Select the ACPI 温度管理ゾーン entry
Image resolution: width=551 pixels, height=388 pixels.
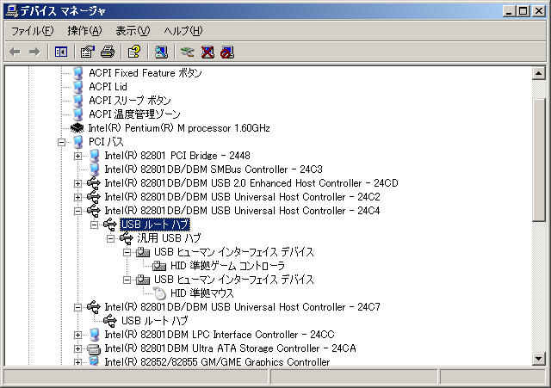(x=134, y=114)
